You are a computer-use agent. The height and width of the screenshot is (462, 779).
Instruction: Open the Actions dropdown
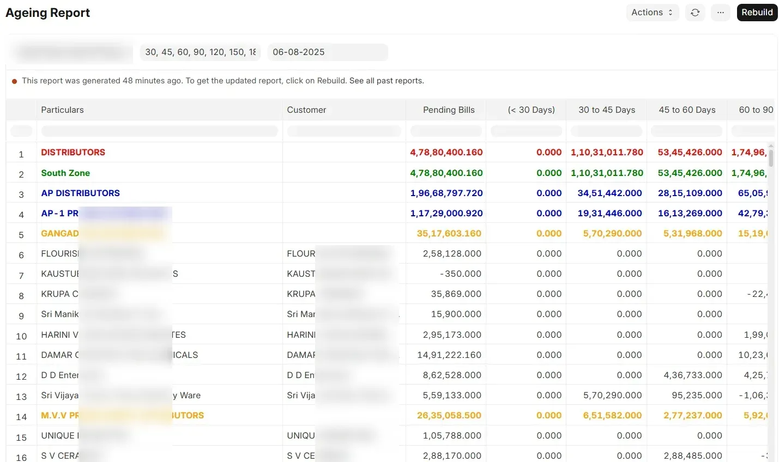(x=653, y=13)
